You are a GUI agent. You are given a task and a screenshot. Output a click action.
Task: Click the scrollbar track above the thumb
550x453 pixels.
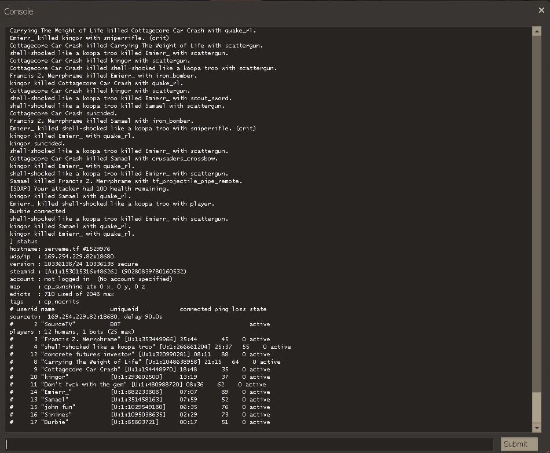pyautogui.click(x=536, y=203)
